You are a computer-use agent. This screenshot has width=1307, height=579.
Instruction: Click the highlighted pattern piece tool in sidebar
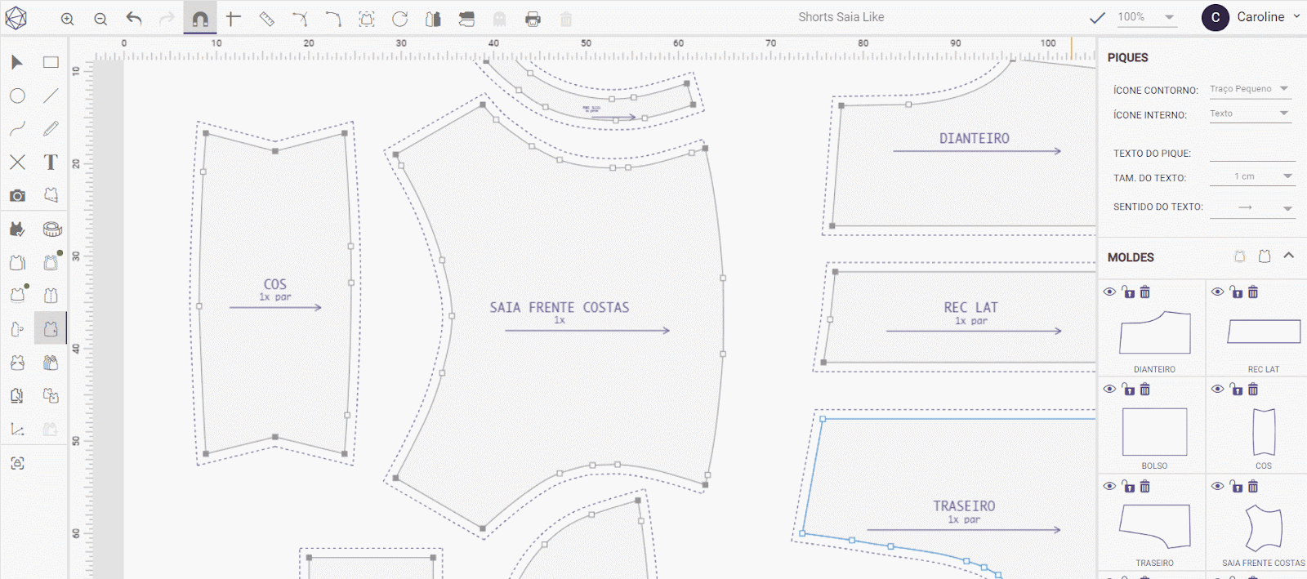tap(51, 328)
